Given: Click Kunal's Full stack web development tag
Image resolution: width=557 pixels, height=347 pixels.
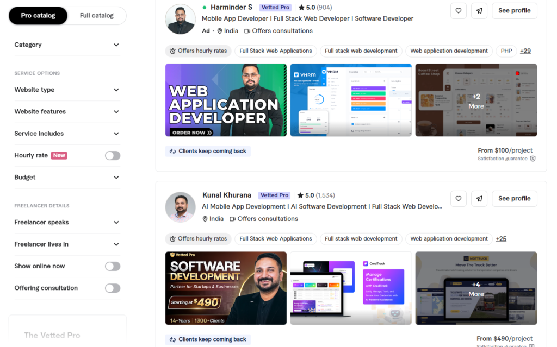Looking at the screenshot, I should (x=361, y=239).
